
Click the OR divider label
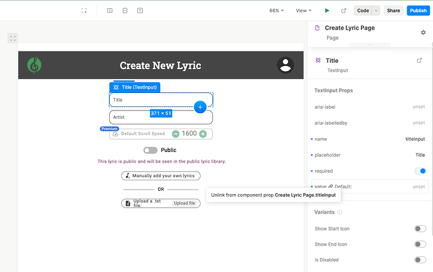[161, 189]
